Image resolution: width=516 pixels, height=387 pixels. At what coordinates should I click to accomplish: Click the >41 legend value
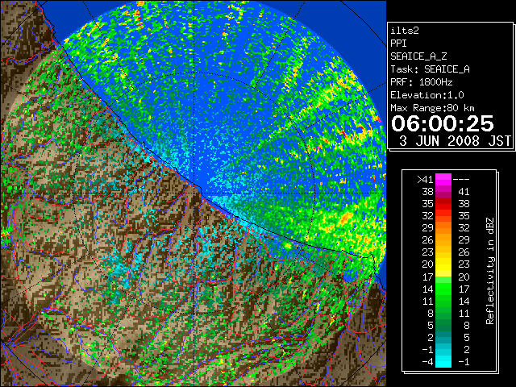(425, 180)
